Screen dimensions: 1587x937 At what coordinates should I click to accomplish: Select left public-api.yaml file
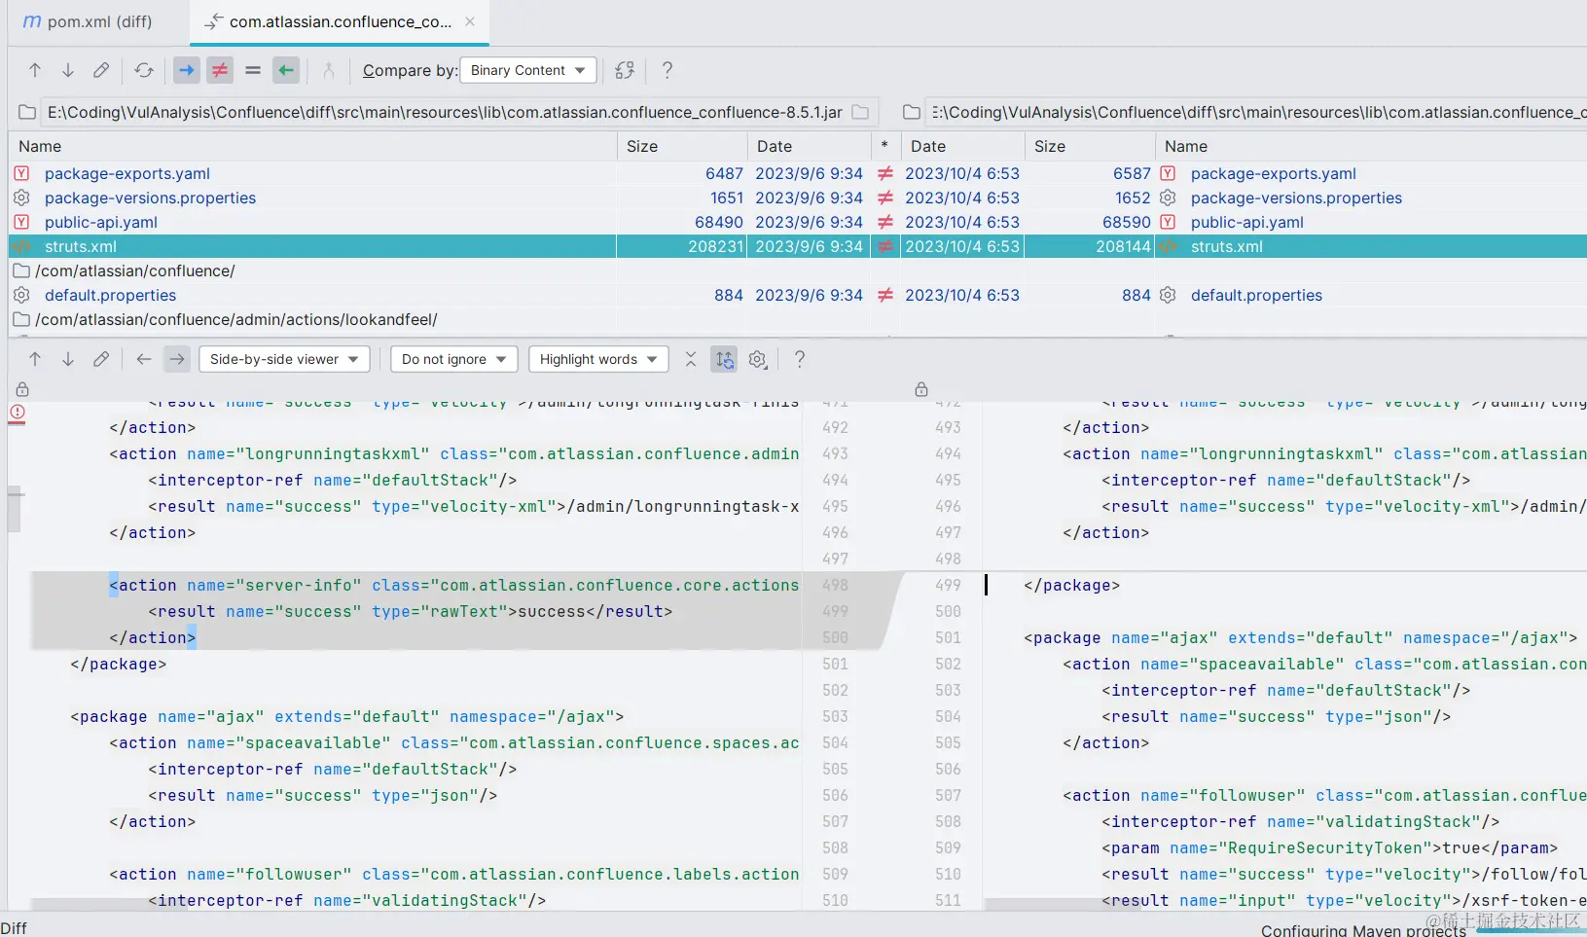(101, 222)
